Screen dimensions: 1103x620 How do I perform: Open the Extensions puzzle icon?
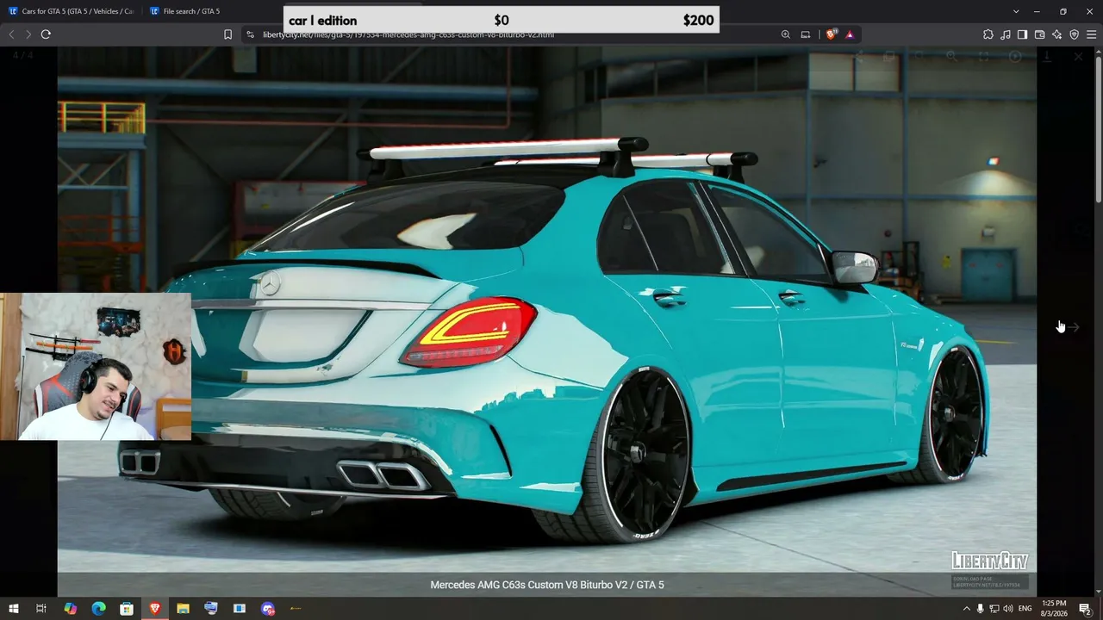tap(988, 34)
